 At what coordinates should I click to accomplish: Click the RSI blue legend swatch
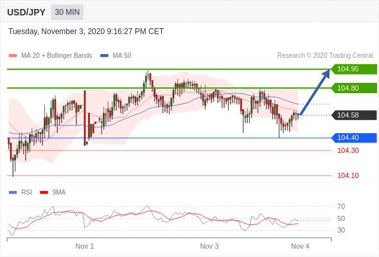coord(13,193)
